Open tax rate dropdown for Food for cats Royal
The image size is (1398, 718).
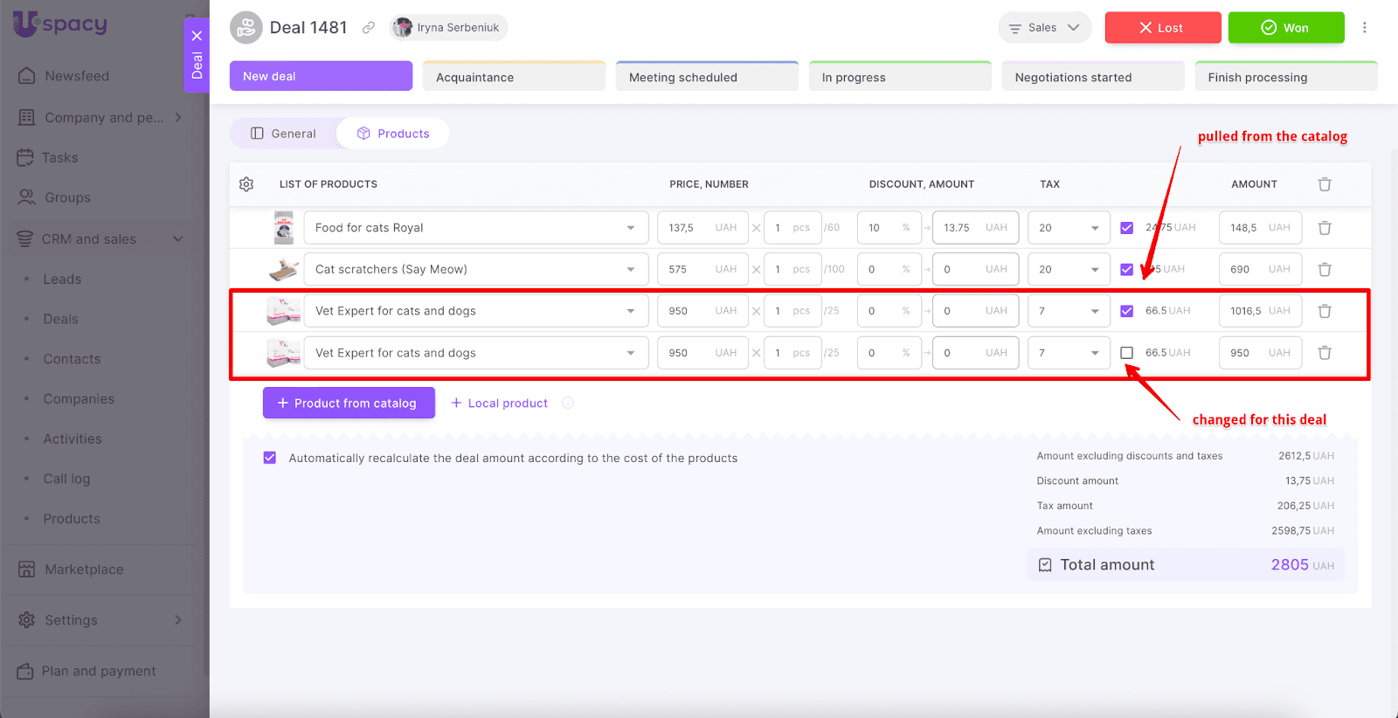pos(1094,228)
